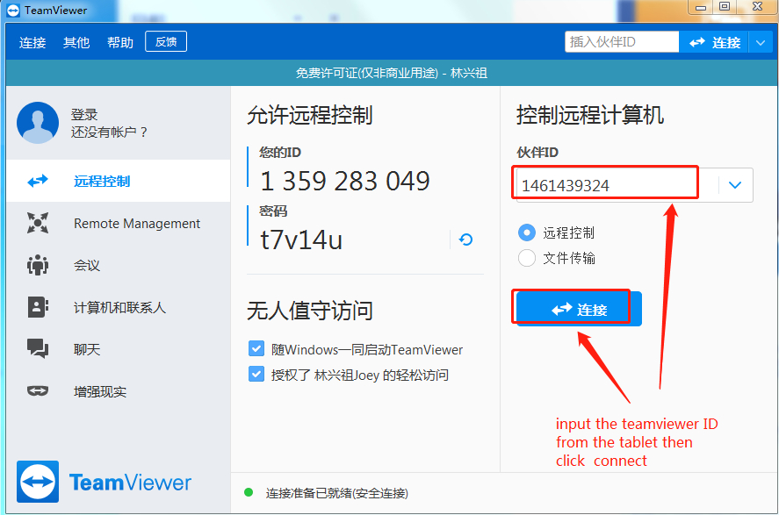The width and height of the screenshot is (779, 515).
Task: Open the 聊天 section
Action: point(119,349)
